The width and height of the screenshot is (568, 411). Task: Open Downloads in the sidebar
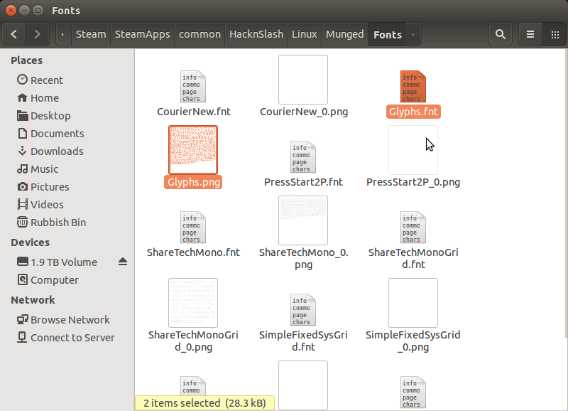coord(57,151)
